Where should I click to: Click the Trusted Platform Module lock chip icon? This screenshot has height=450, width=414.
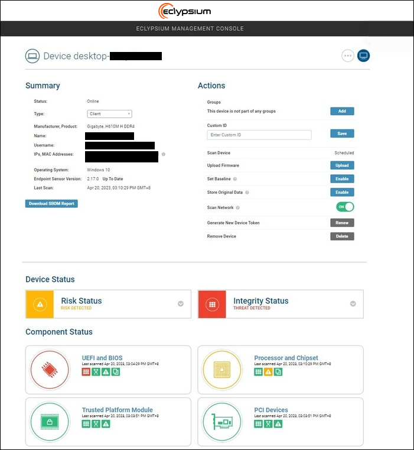pos(50,422)
